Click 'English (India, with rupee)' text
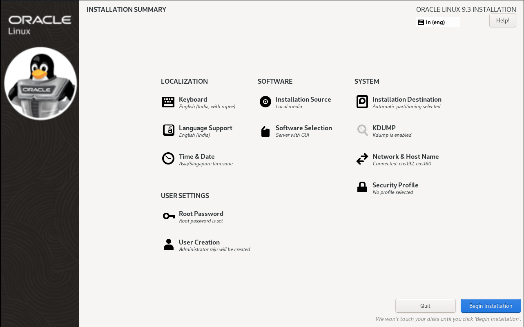Screen dimensions: 524x327 (x=207, y=107)
